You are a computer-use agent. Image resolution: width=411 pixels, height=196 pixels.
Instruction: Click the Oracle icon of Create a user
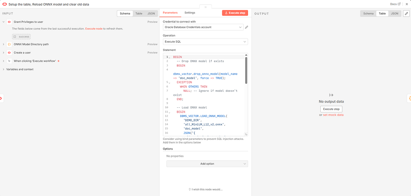9,53
